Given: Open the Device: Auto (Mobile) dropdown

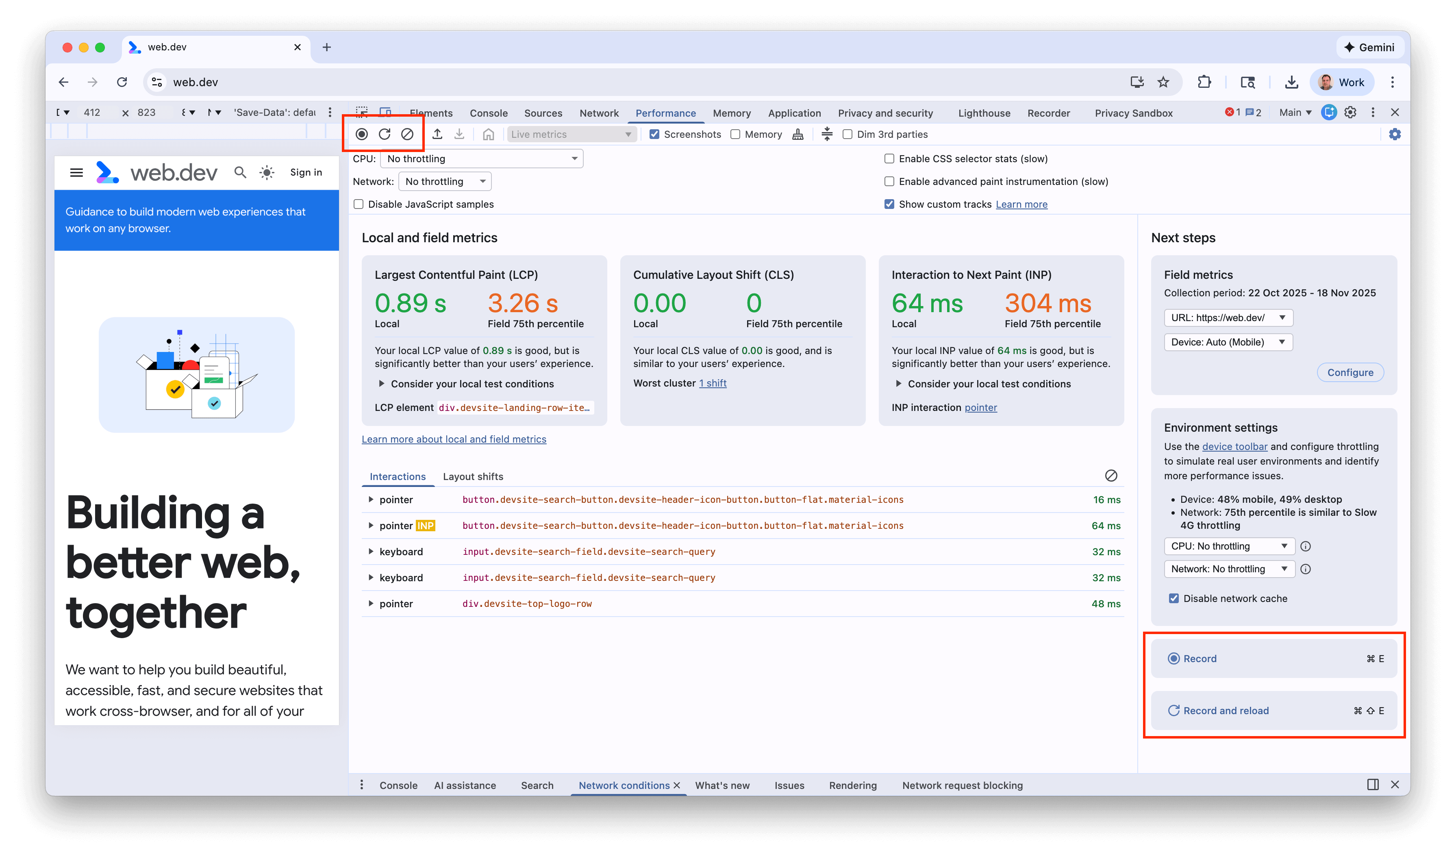Looking at the screenshot, I should point(1228,342).
